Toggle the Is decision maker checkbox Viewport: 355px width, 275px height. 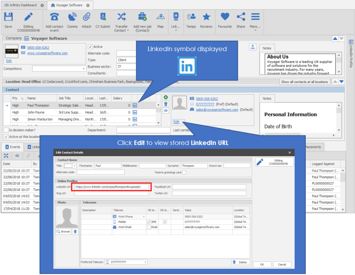[5, 130]
